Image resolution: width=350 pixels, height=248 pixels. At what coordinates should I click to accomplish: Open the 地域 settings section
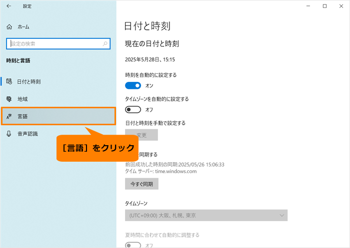tap(58, 99)
